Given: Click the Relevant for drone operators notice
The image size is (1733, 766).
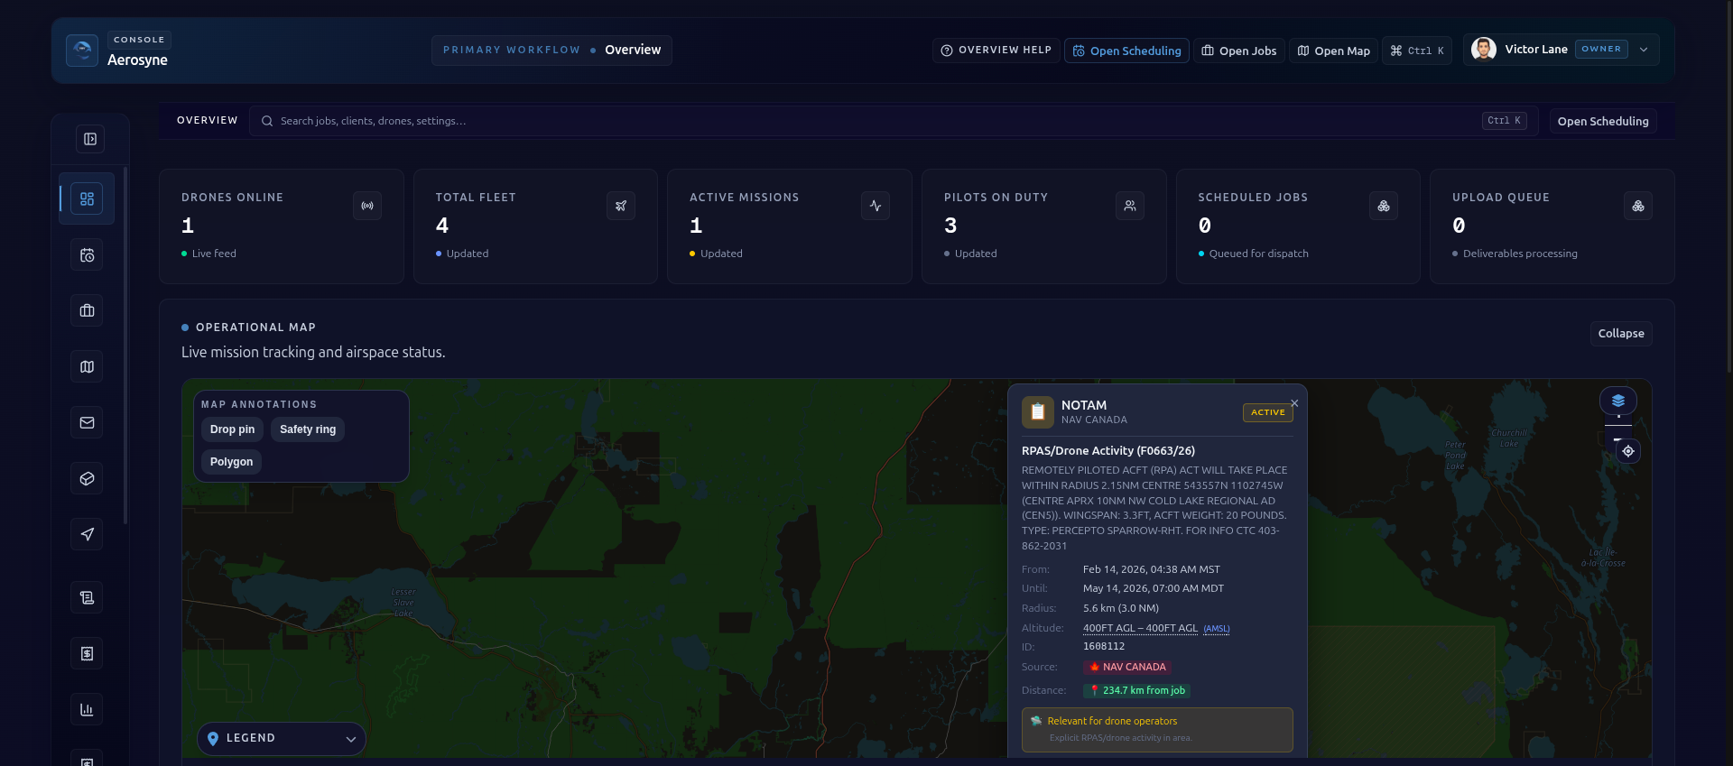Looking at the screenshot, I should [x=1157, y=730].
